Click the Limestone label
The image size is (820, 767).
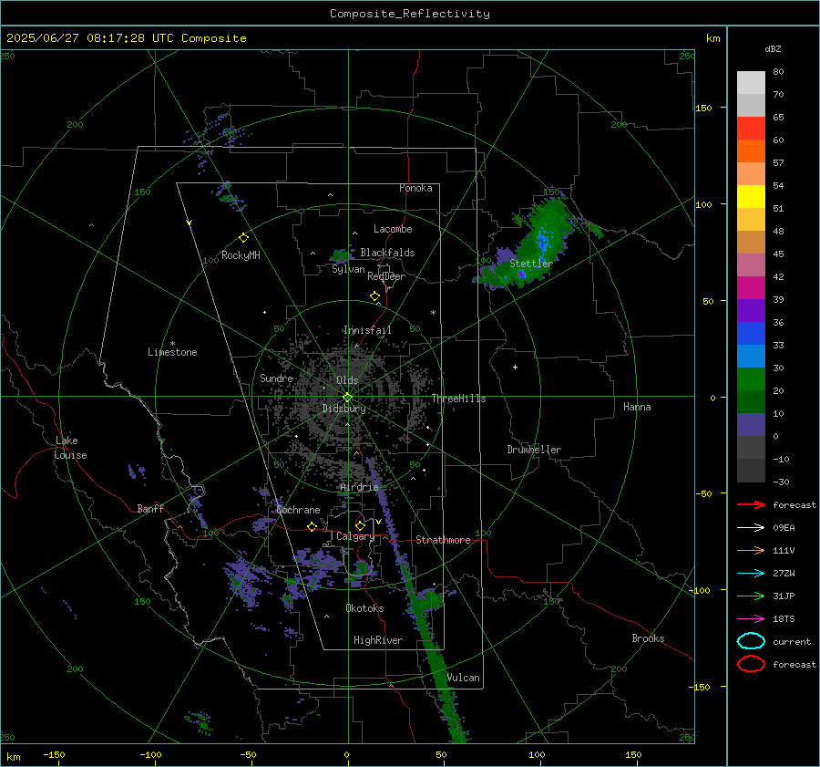[x=172, y=352]
